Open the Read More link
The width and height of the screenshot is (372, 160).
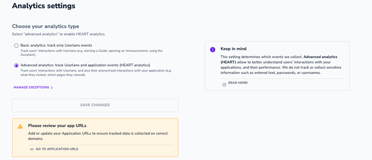click(x=238, y=83)
